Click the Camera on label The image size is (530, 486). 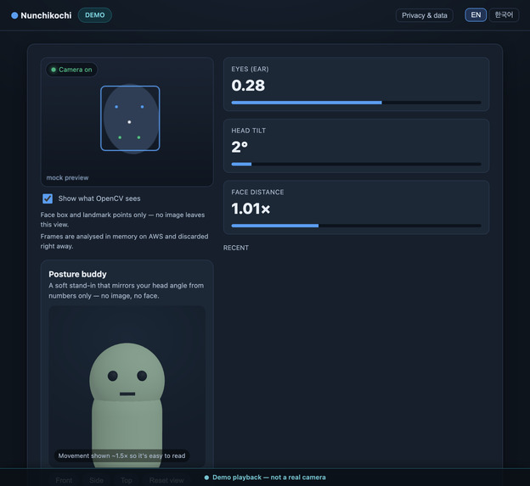(x=76, y=70)
